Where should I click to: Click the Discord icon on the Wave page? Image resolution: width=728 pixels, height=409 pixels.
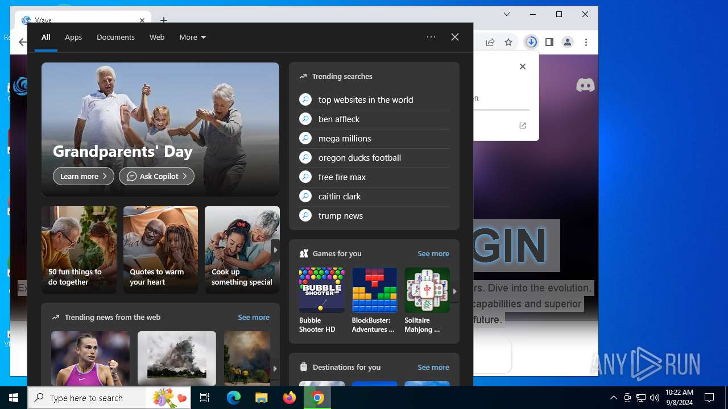[585, 85]
